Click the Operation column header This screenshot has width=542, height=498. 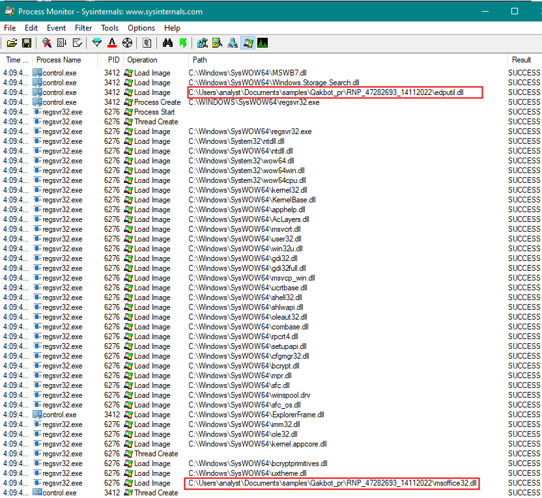coord(156,60)
